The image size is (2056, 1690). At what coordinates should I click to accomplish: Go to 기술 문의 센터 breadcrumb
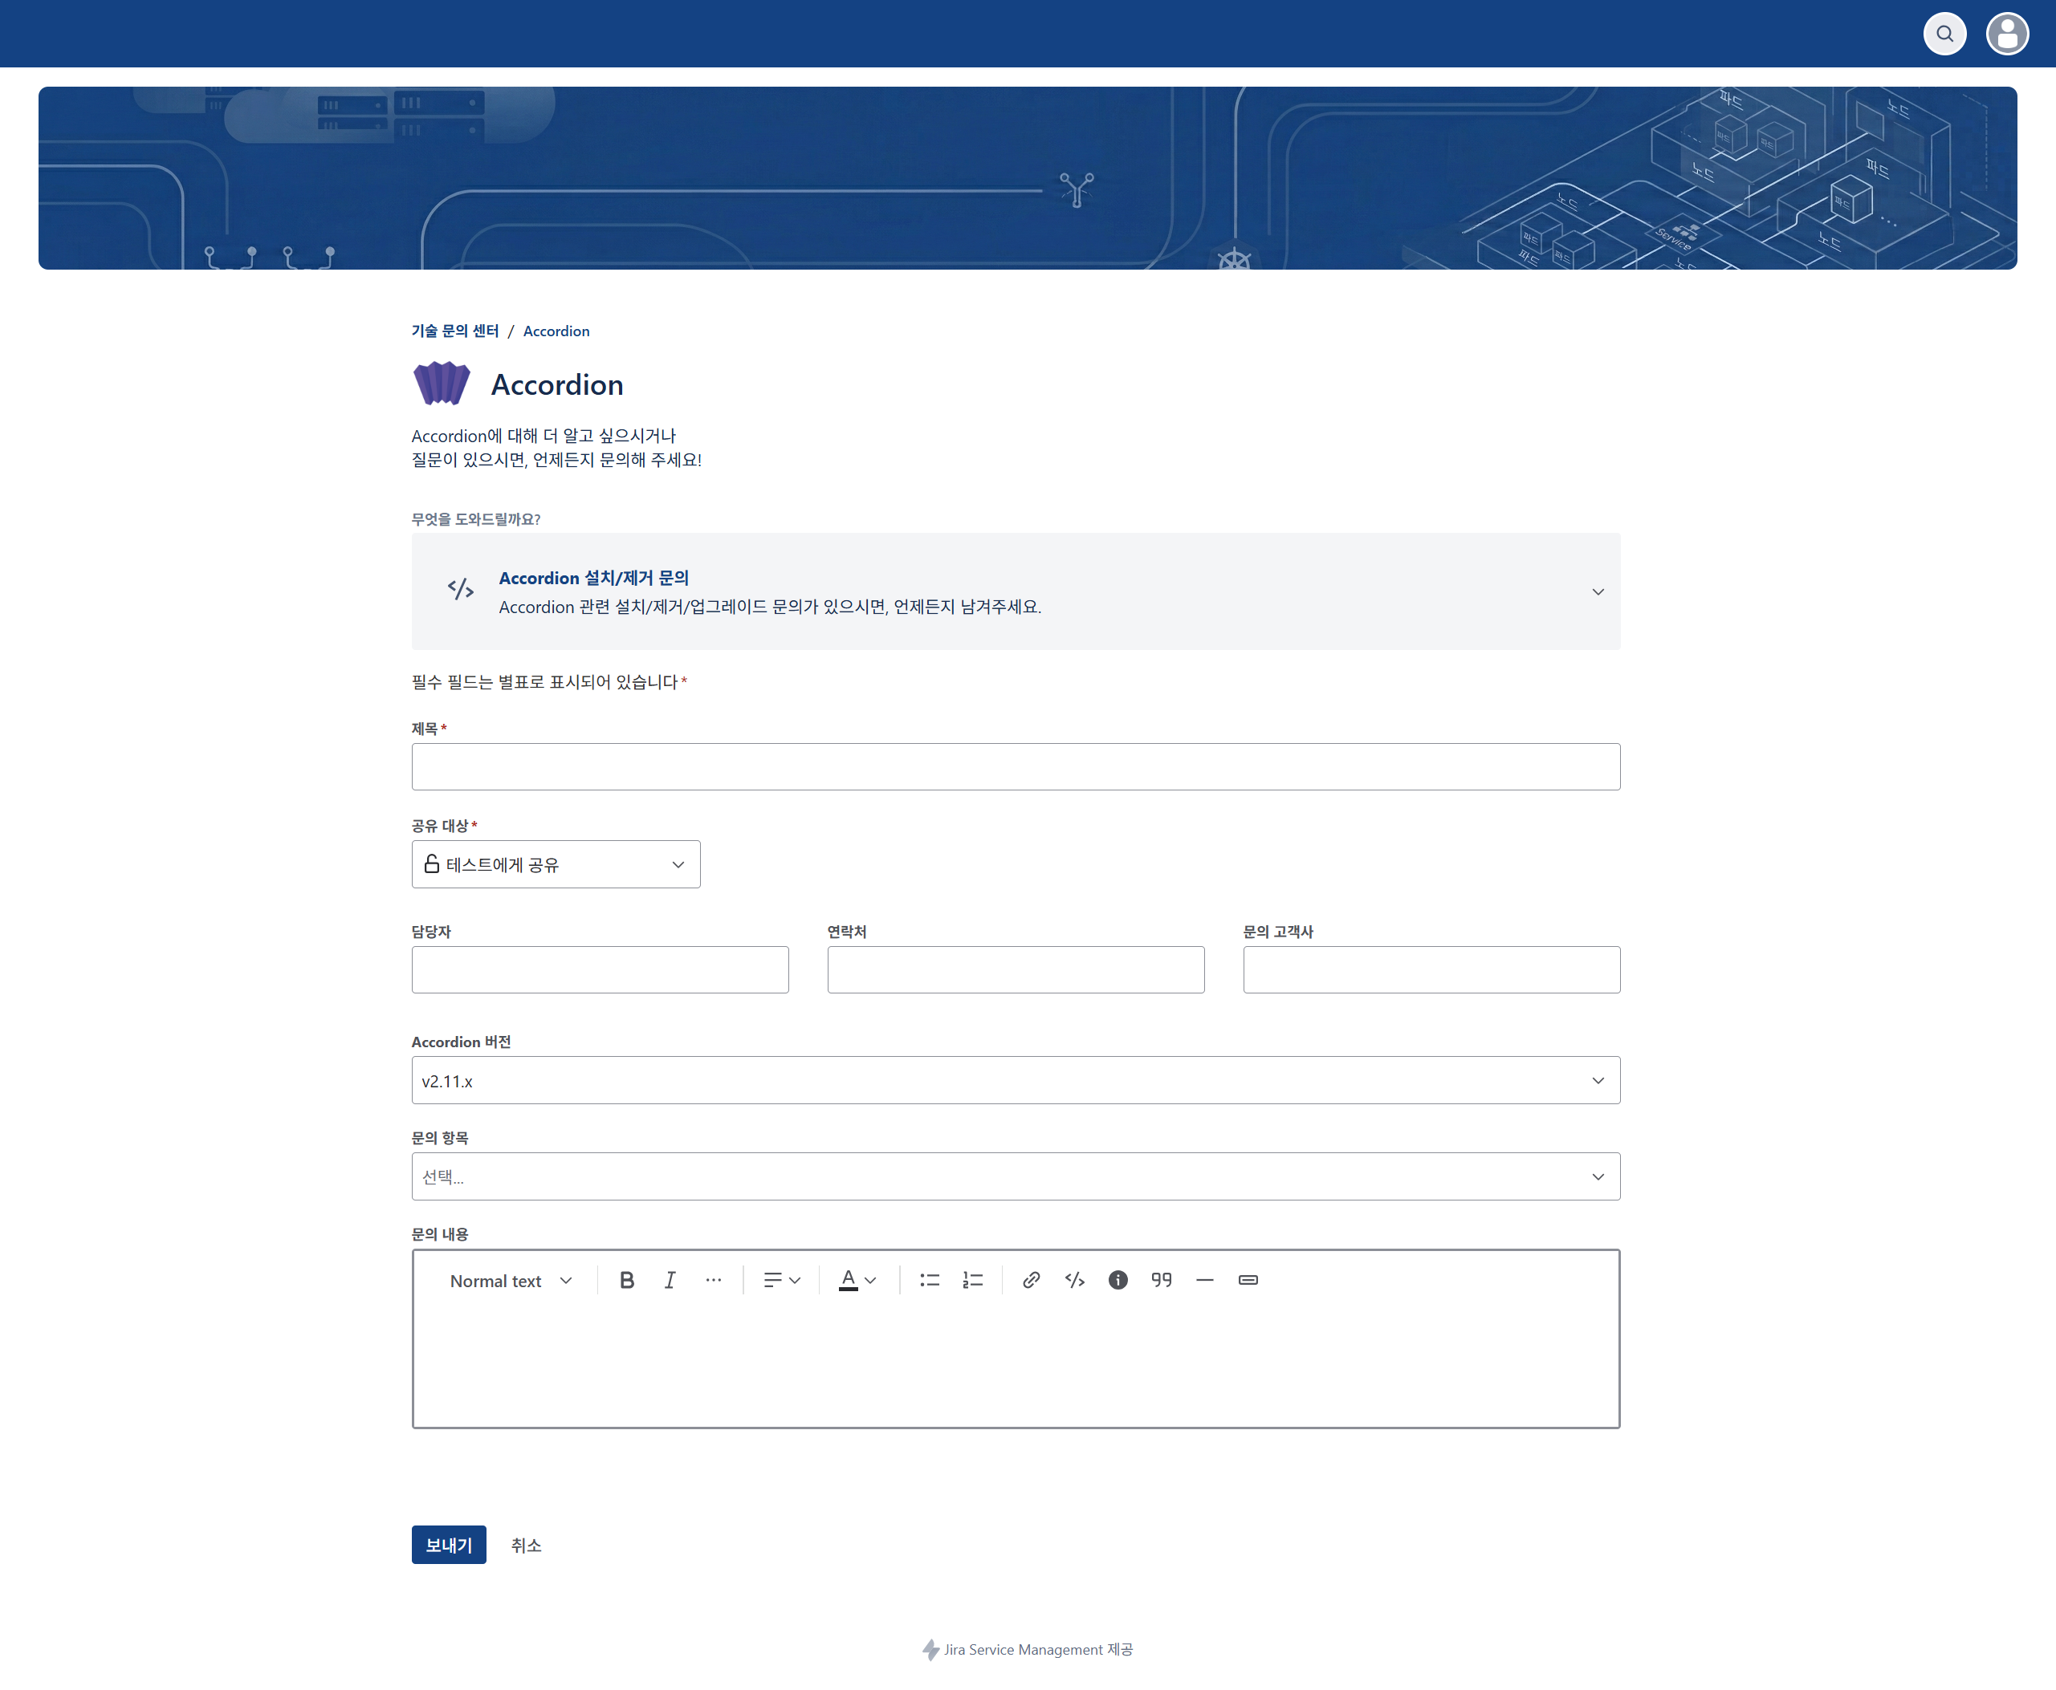455,331
